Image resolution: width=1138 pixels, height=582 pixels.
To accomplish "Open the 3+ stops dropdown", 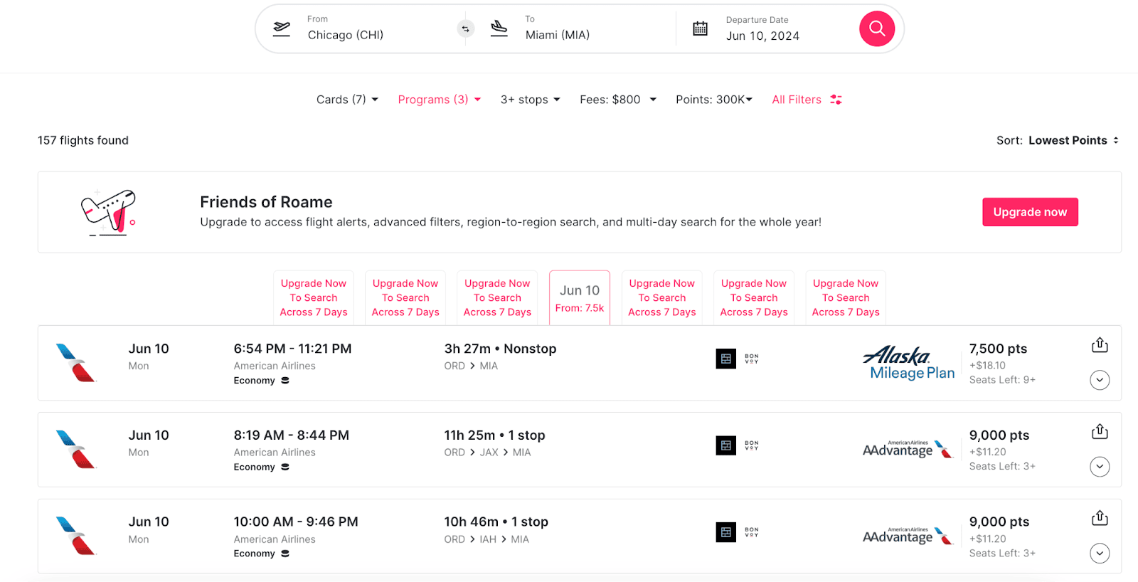I will (x=530, y=100).
